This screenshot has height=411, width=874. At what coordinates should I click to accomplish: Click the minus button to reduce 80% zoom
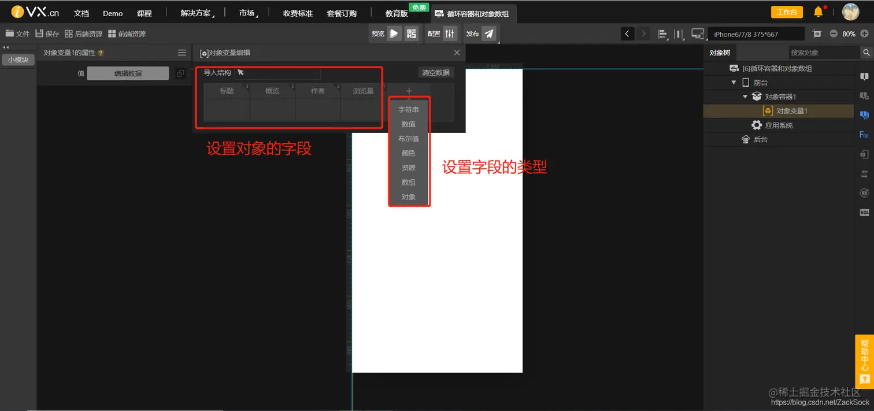pyautogui.click(x=834, y=34)
